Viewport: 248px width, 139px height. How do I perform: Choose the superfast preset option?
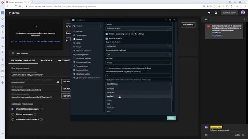click(x=138, y=93)
